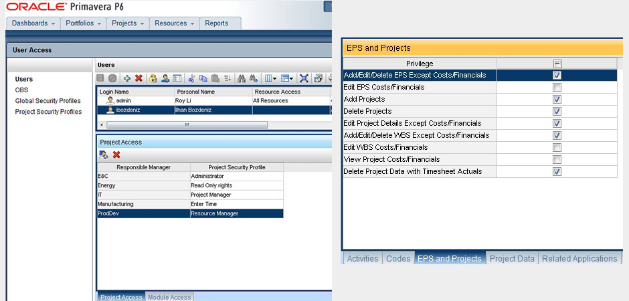Click red X remove icon under Project Access
The height and width of the screenshot is (301, 629).
[116, 155]
